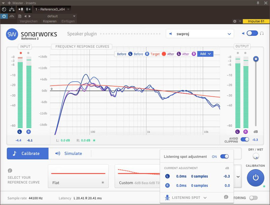The width and height of the screenshot is (270, 205).
Task: Open the routing tree icon
Action: pyautogui.click(x=12, y=9)
